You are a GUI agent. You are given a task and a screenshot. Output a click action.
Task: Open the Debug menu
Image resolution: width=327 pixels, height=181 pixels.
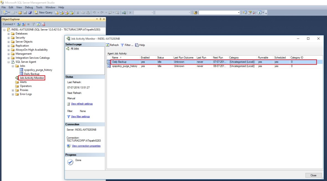coord(29,7)
